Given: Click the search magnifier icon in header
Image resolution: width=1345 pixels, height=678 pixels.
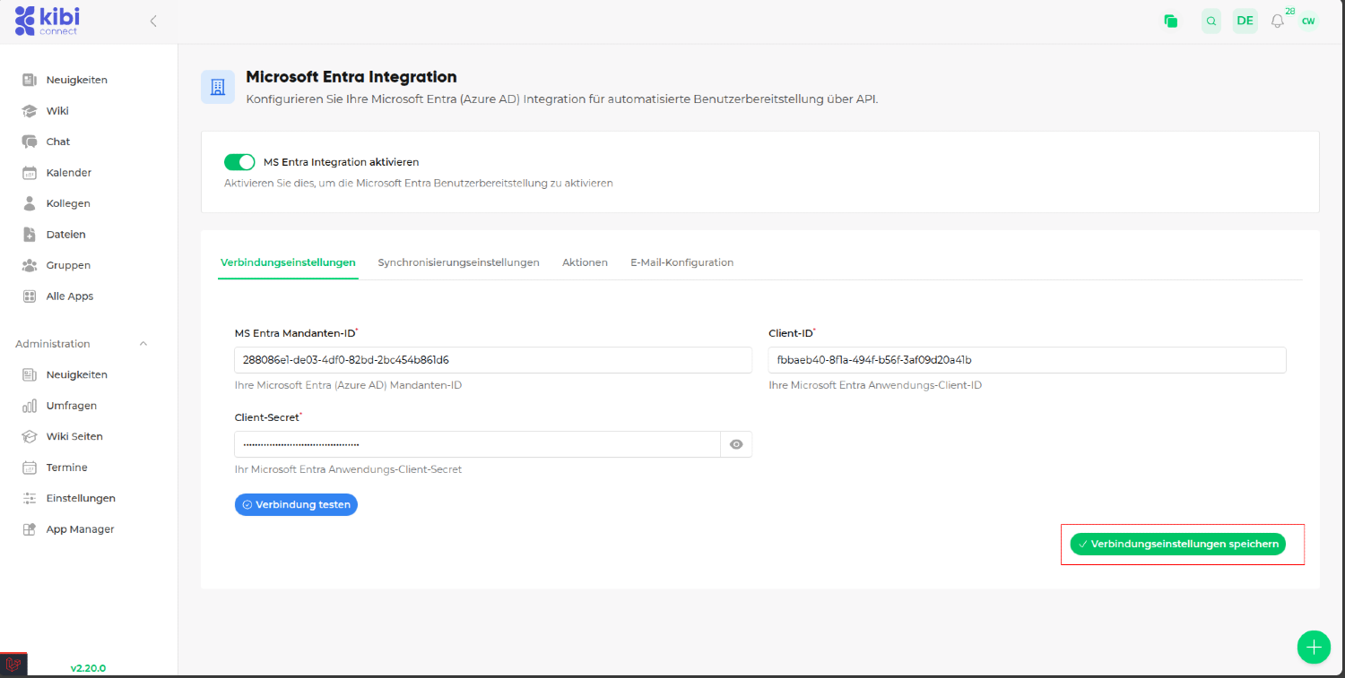Looking at the screenshot, I should 1211,21.
